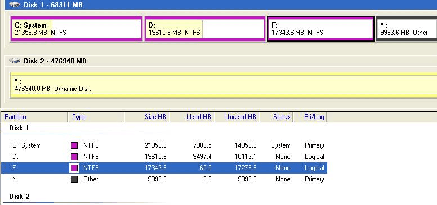The width and height of the screenshot is (437, 205).
Task: Click Logical label in D: row
Action: pyautogui.click(x=314, y=157)
